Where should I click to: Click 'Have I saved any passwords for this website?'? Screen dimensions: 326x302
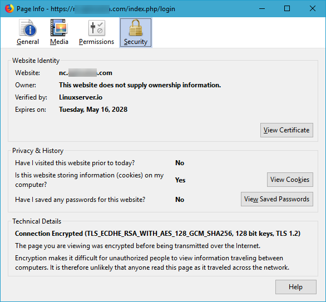(x=80, y=200)
